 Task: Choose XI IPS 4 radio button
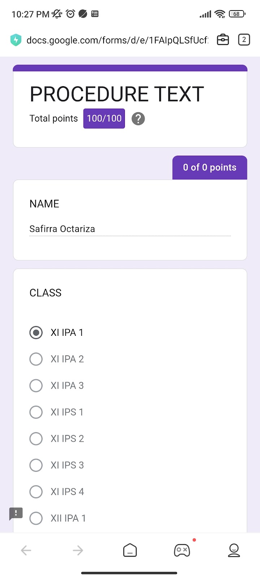[x=36, y=491]
